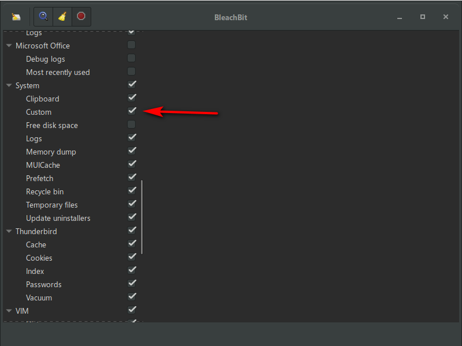Tick the Microsoft Office checkbox
The height and width of the screenshot is (346, 462).
(x=132, y=45)
